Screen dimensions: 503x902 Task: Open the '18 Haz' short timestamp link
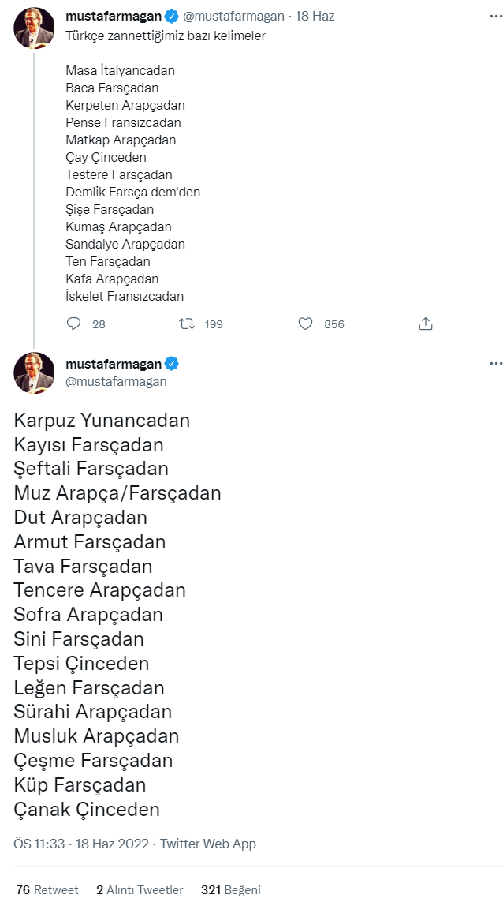click(315, 17)
